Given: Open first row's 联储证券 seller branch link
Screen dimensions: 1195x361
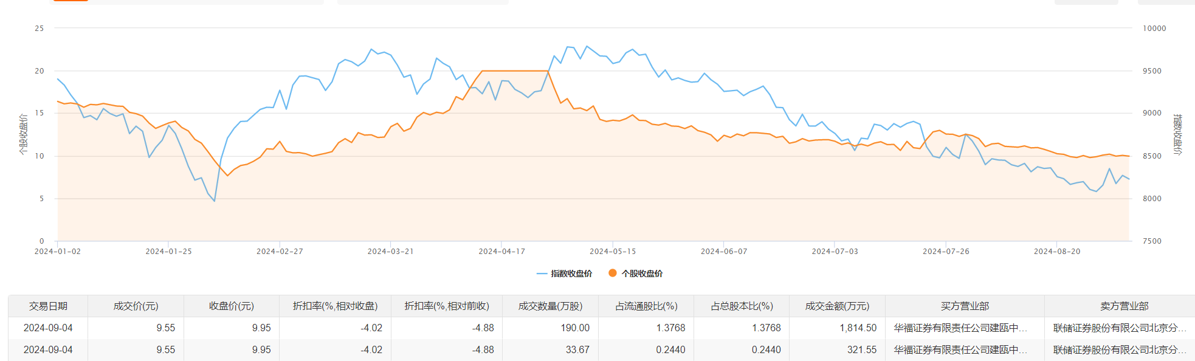Looking at the screenshot, I should (x=1120, y=328).
